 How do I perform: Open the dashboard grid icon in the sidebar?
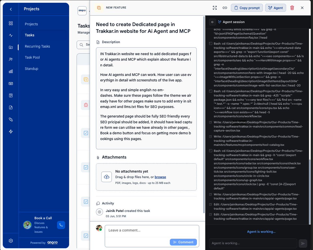tap(11, 23)
